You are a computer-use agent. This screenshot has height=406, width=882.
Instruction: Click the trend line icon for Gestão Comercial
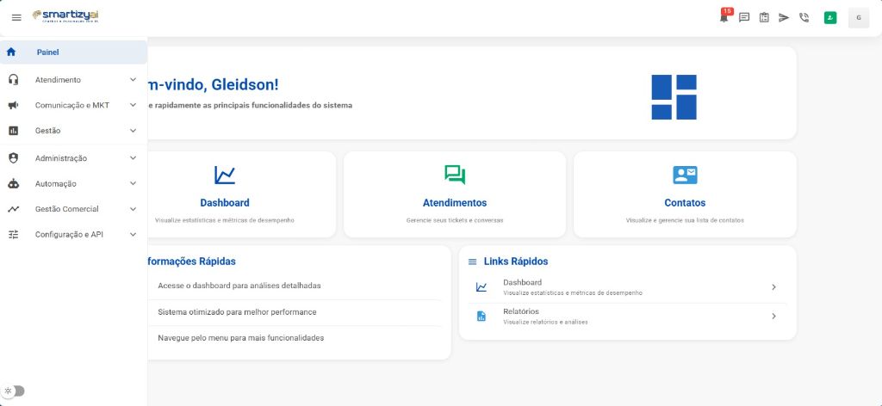coord(14,209)
